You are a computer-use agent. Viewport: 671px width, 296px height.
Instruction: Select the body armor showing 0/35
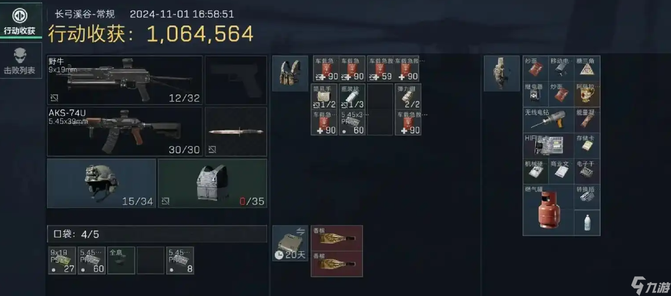click(213, 183)
